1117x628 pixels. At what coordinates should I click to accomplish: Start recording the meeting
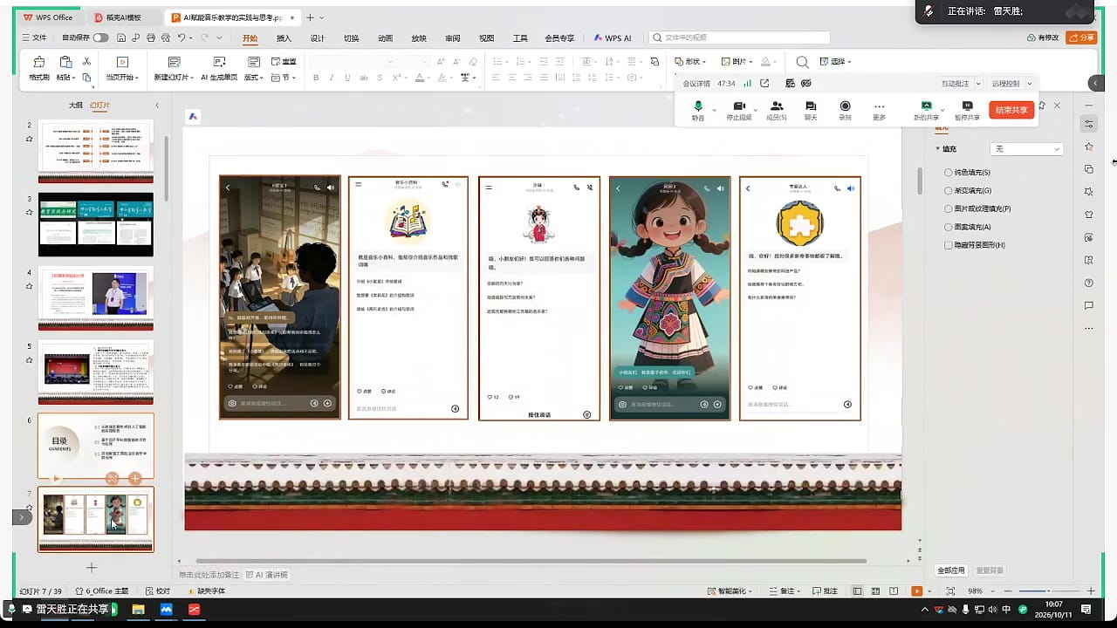[x=845, y=110]
